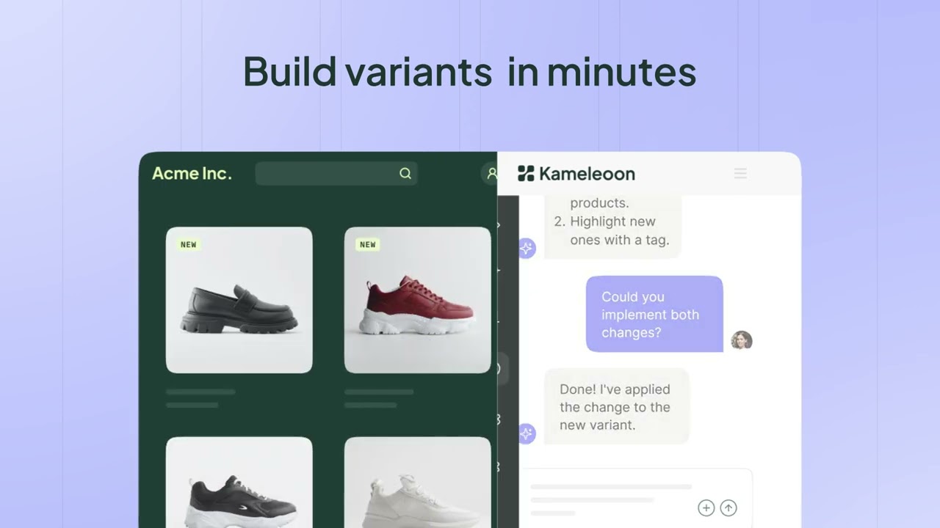Click the Acme Inc. search field
940x528 pixels.
336,173
